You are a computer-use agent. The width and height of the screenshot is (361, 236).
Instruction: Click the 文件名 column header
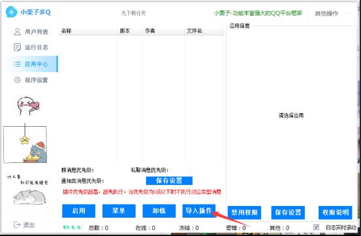coord(204,31)
